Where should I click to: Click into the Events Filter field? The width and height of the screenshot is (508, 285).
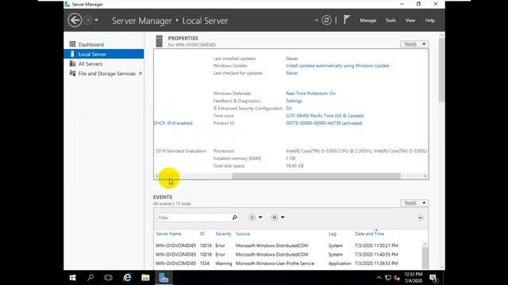[194, 218]
